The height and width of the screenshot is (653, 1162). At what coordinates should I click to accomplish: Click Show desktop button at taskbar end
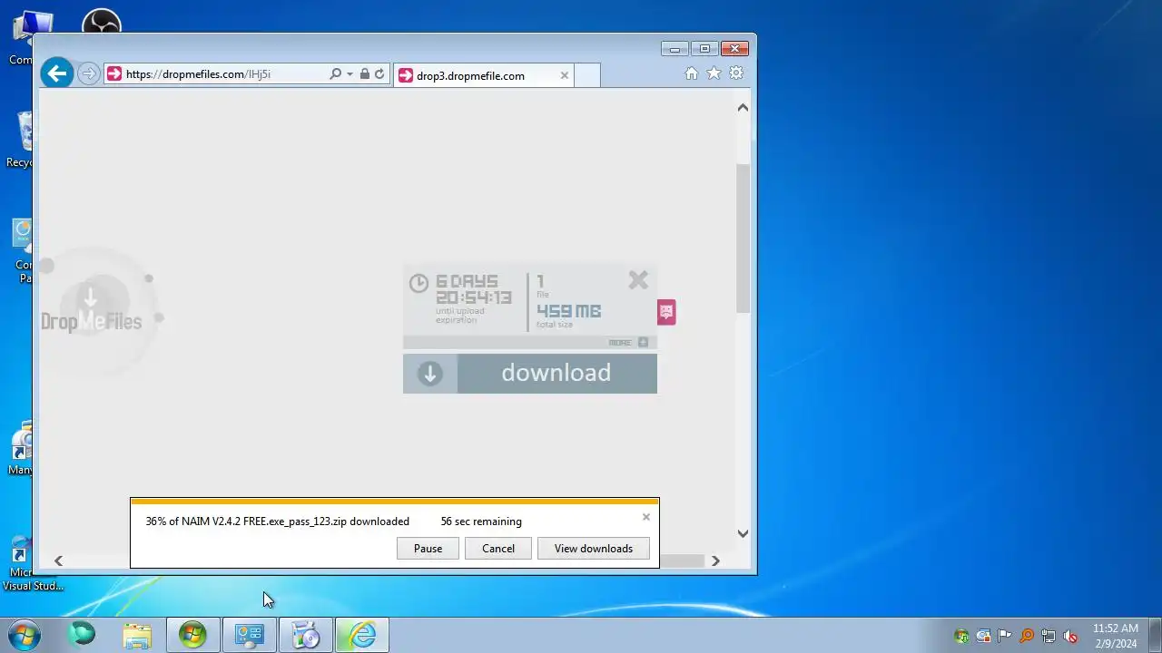pyautogui.click(x=1155, y=635)
